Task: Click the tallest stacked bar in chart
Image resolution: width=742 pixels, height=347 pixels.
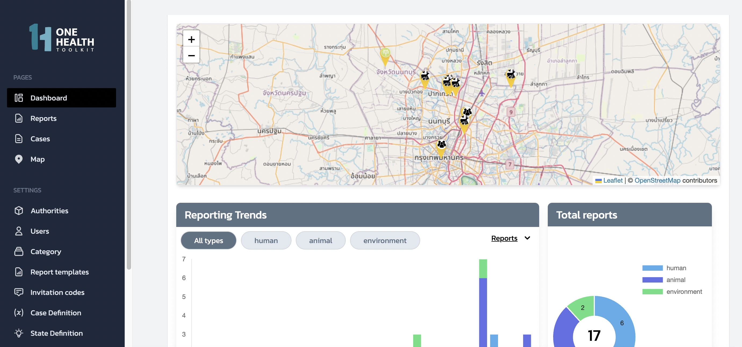Action: tap(483, 303)
